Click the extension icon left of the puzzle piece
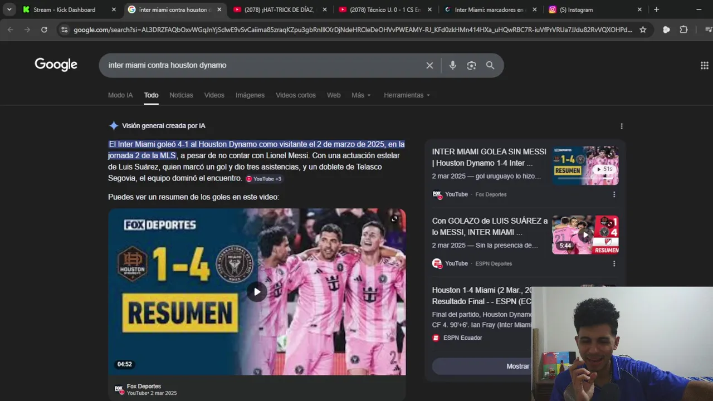 666,30
